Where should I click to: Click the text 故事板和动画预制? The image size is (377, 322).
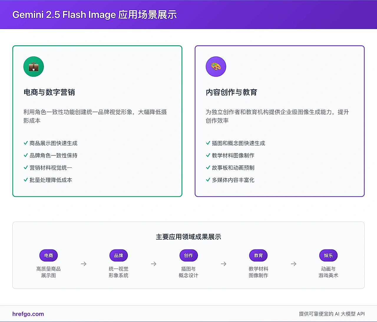(233, 168)
